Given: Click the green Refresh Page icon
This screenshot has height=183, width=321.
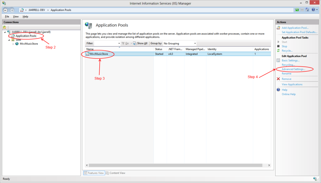Looking at the screenshot, I should pos(297,10).
